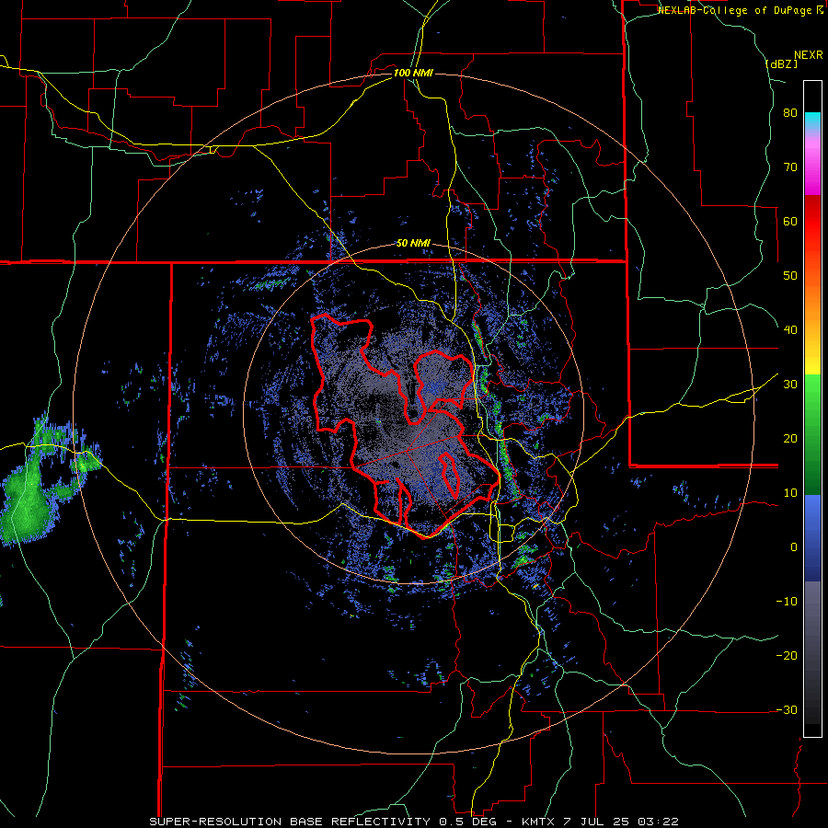Click the 50 value on the dBZ scale

pos(790,276)
